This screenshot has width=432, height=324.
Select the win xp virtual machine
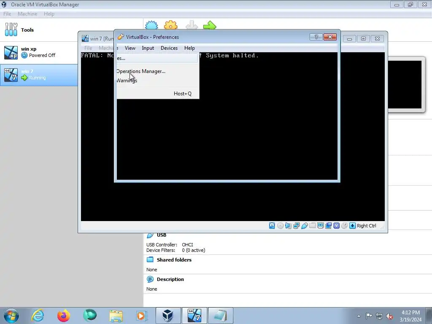(38, 52)
